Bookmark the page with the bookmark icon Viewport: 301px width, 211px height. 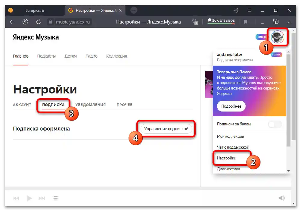pyautogui.click(x=246, y=22)
